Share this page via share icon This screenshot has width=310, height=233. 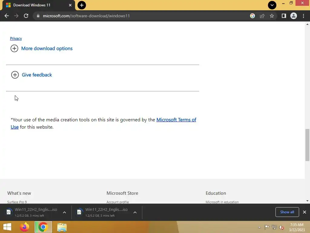(x=262, y=16)
